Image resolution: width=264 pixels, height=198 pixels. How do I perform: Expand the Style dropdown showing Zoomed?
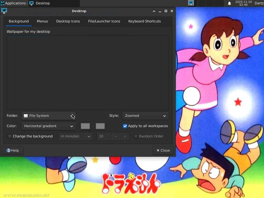(145, 116)
